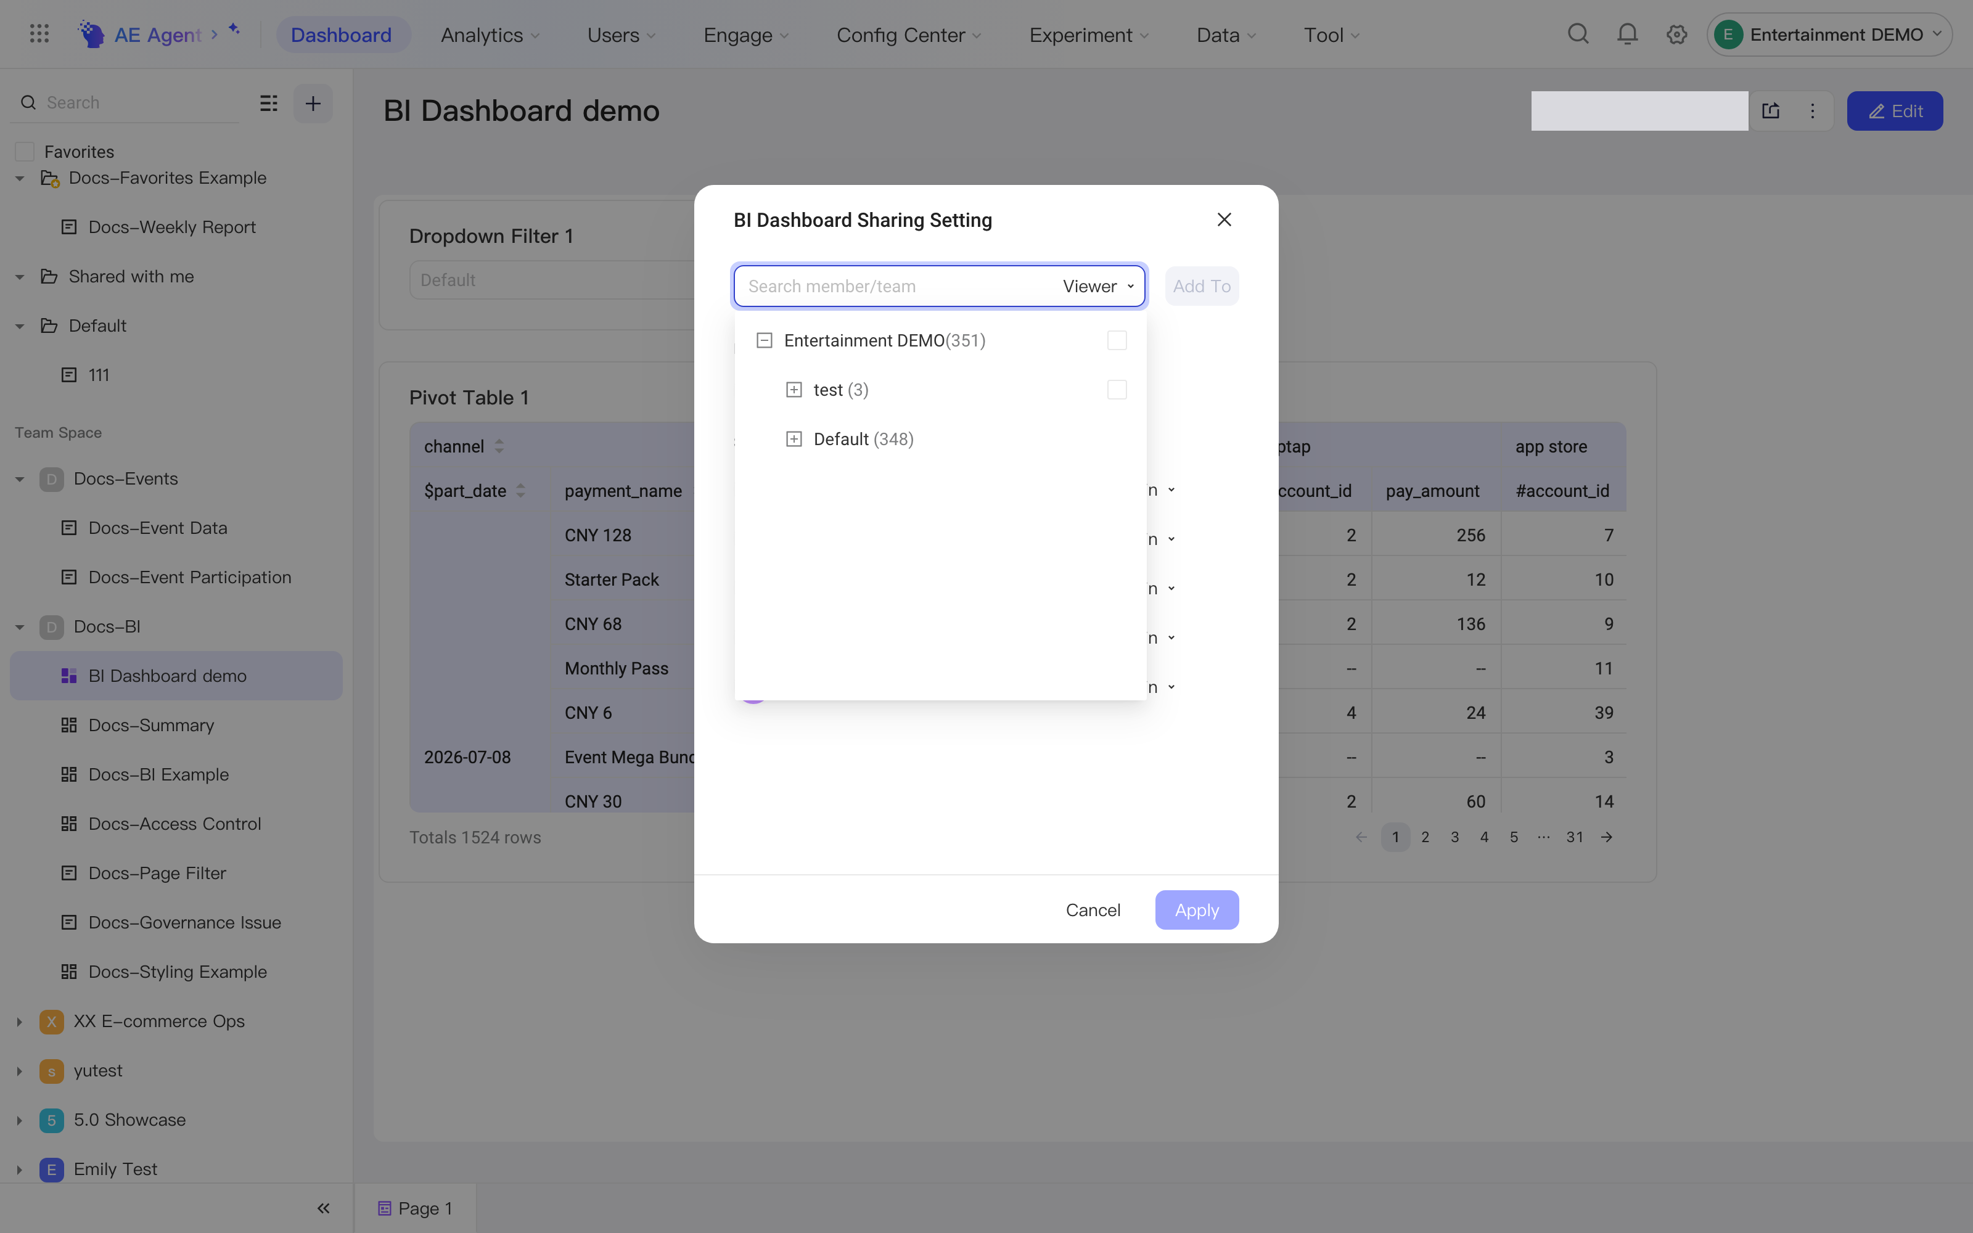
Task: Click the Edit dashboard button
Action: click(x=1895, y=111)
